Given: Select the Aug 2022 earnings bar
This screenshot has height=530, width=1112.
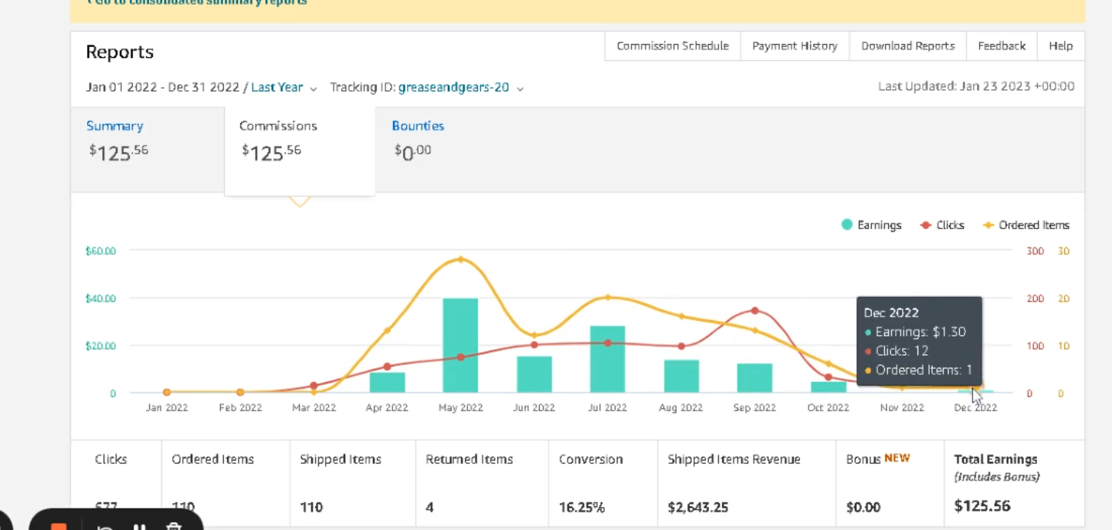Looking at the screenshot, I should point(681,376).
